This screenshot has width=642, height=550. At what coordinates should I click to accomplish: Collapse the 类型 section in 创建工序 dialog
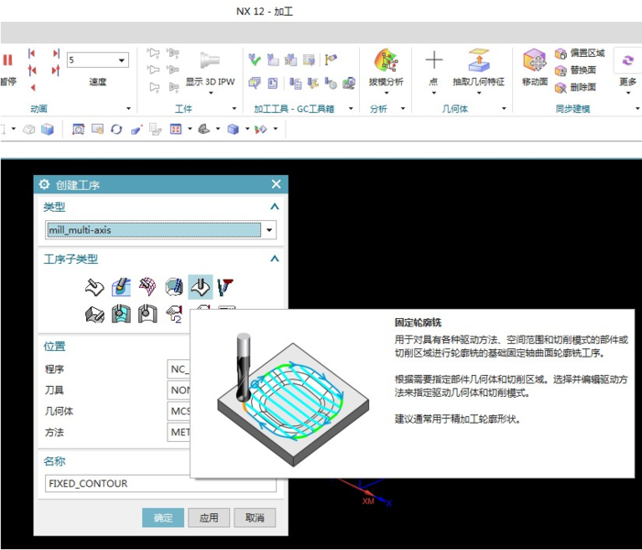pyautogui.click(x=275, y=207)
